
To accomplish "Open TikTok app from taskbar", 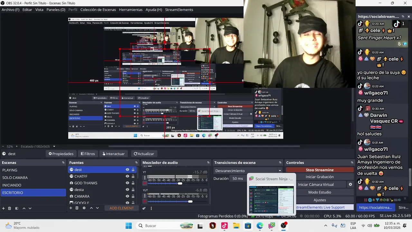I will tap(224, 226).
